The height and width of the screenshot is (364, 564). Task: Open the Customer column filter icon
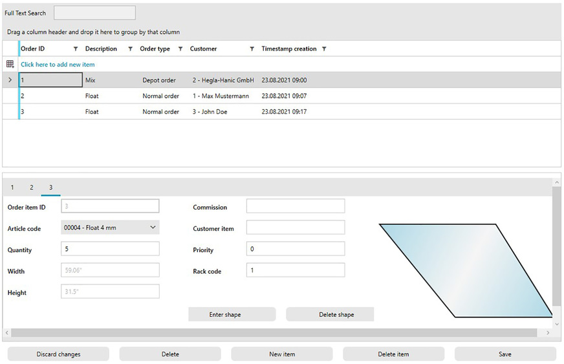pyautogui.click(x=252, y=49)
